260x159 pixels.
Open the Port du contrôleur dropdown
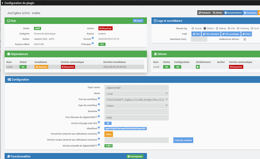pos(136,100)
